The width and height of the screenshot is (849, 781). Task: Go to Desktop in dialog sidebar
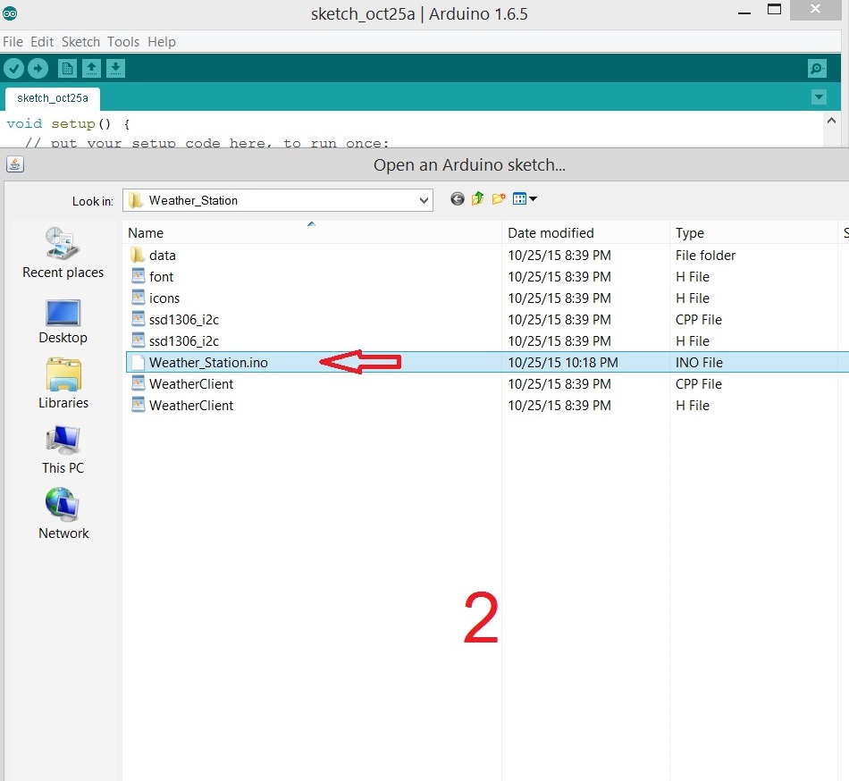pyautogui.click(x=63, y=322)
